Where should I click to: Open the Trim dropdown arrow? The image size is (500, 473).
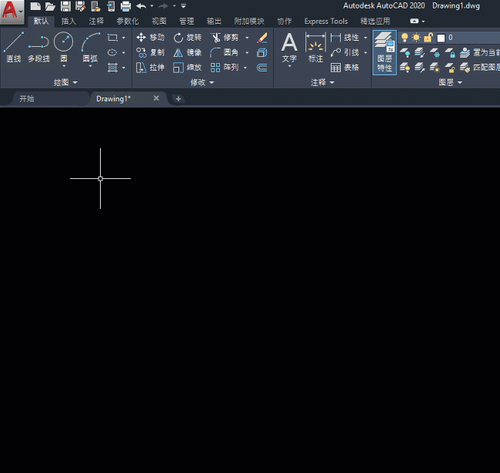coord(247,38)
